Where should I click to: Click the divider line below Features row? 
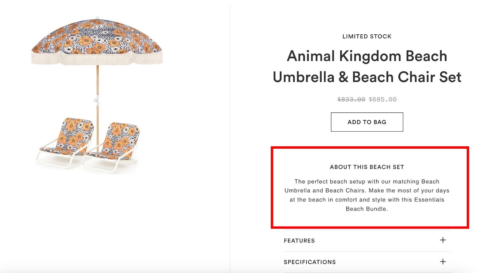click(367, 251)
